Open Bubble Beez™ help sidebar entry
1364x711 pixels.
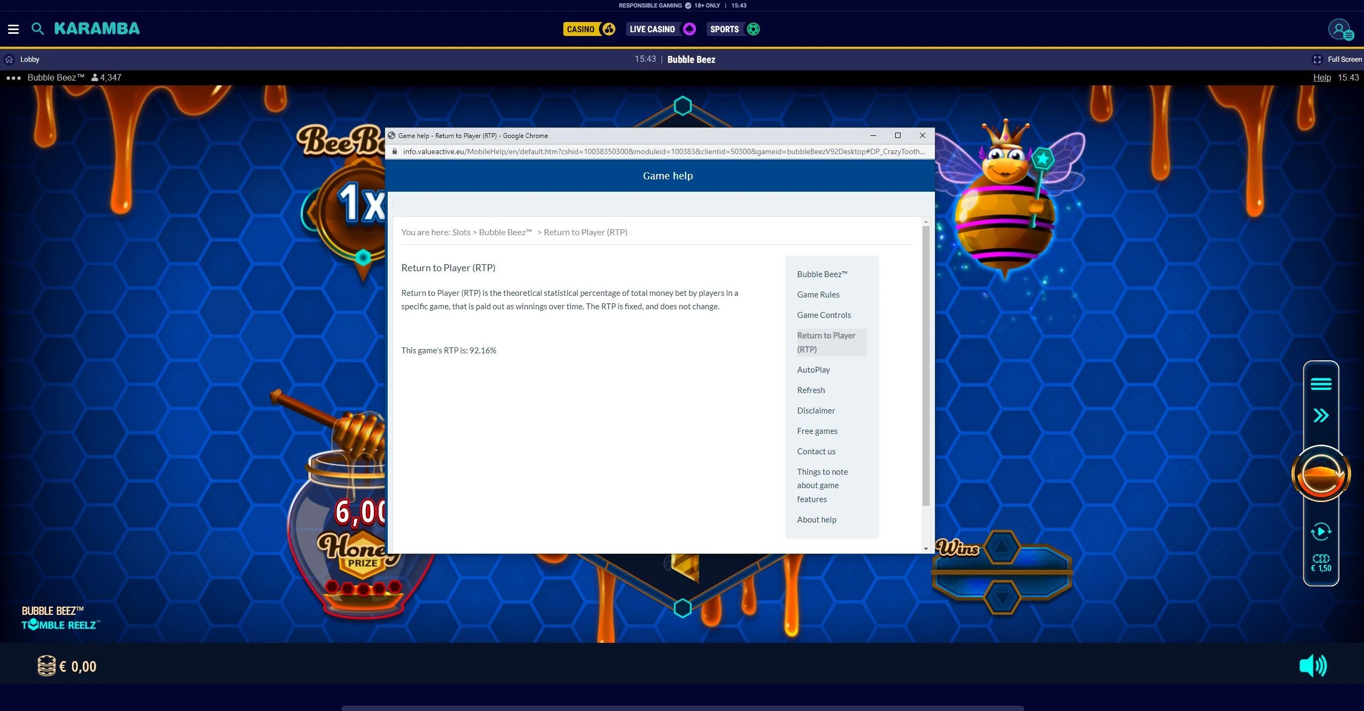[822, 274]
